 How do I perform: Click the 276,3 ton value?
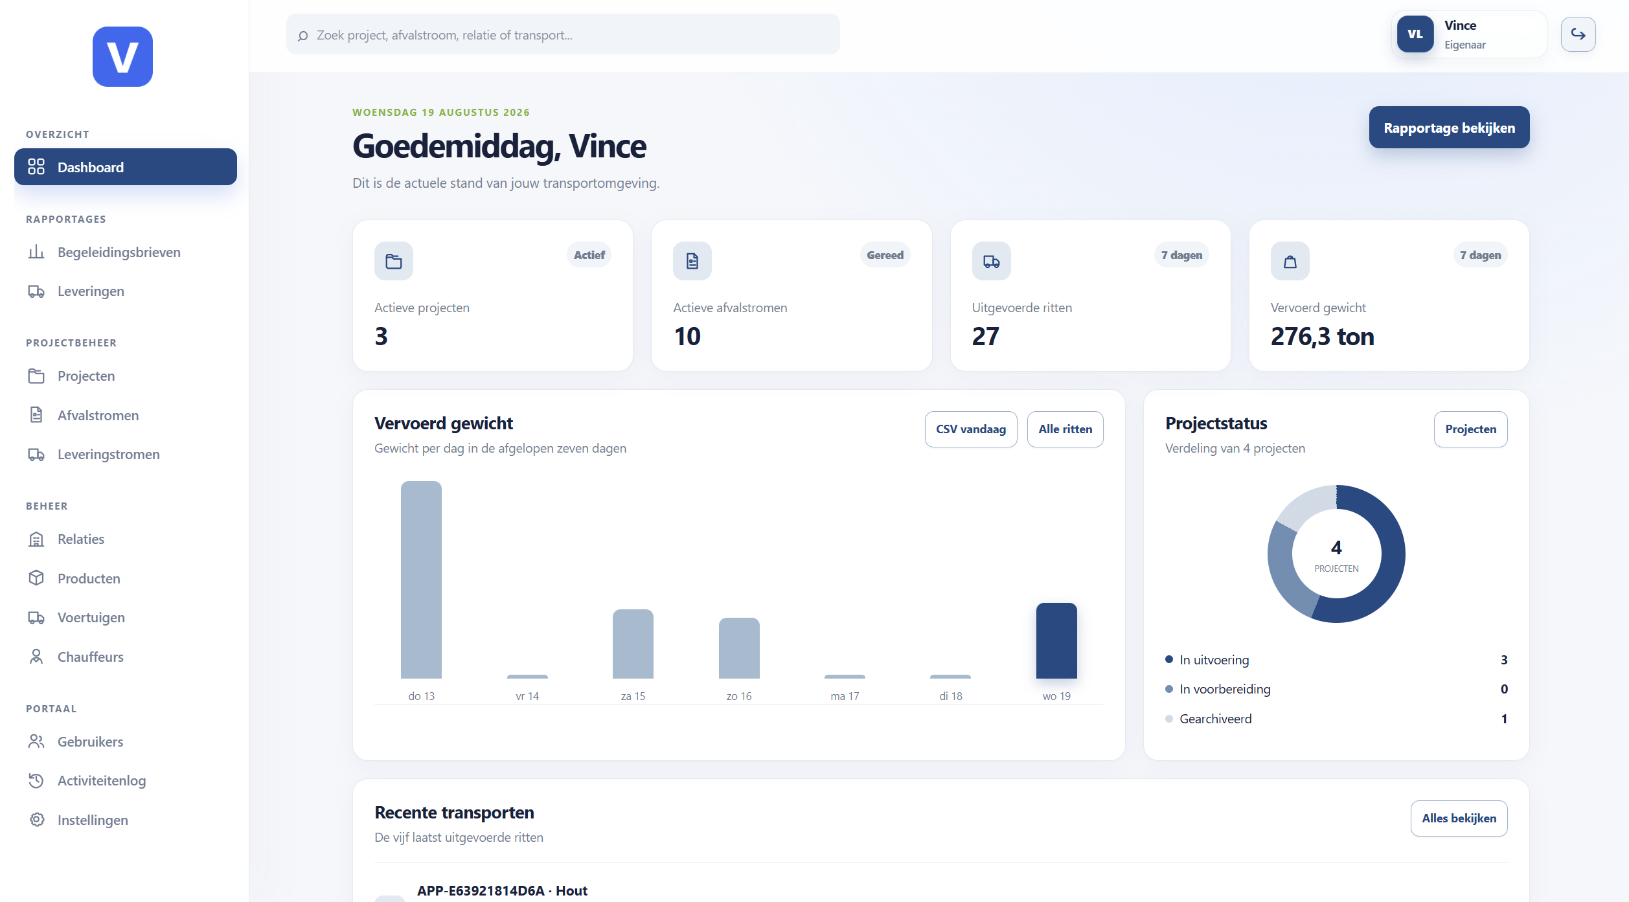pos(1322,336)
